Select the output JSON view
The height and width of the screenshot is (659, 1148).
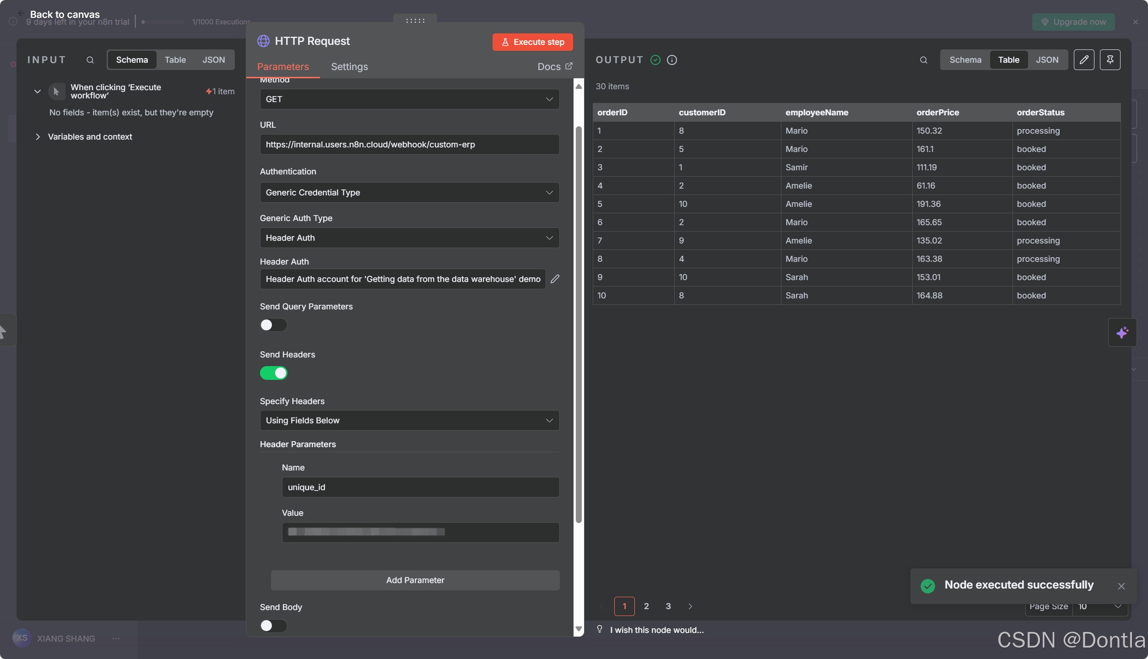(x=1047, y=60)
